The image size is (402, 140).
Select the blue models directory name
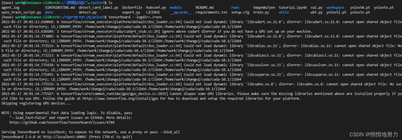coord(176,7)
